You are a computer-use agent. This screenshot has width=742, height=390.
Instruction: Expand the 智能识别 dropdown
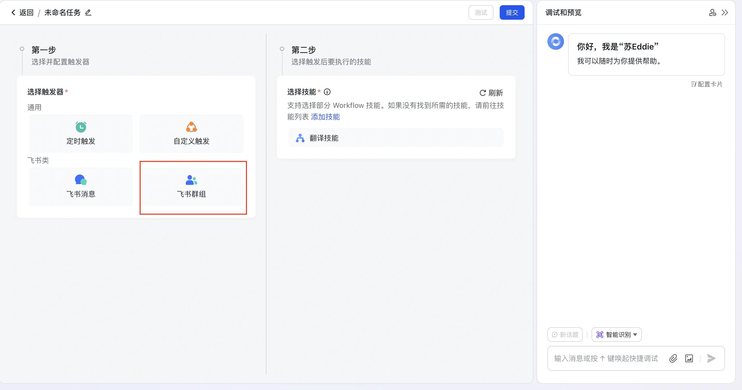(616, 335)
